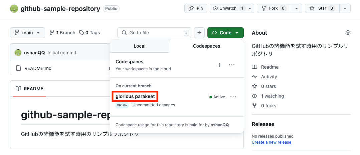
Task: Open the About settings gear icon
Action: point(348,33)
